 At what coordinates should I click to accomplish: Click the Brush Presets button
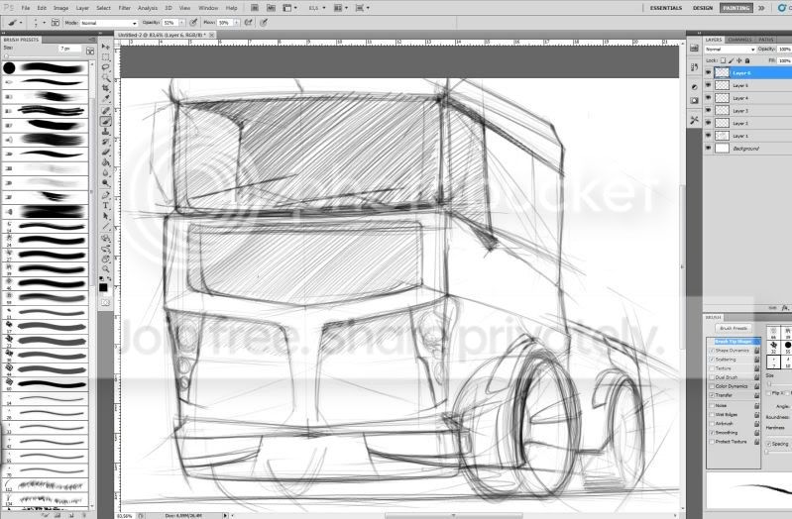point(734,328)
